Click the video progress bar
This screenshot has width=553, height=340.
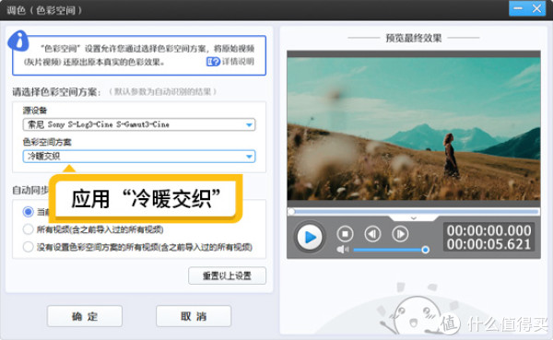pos(413,212)
